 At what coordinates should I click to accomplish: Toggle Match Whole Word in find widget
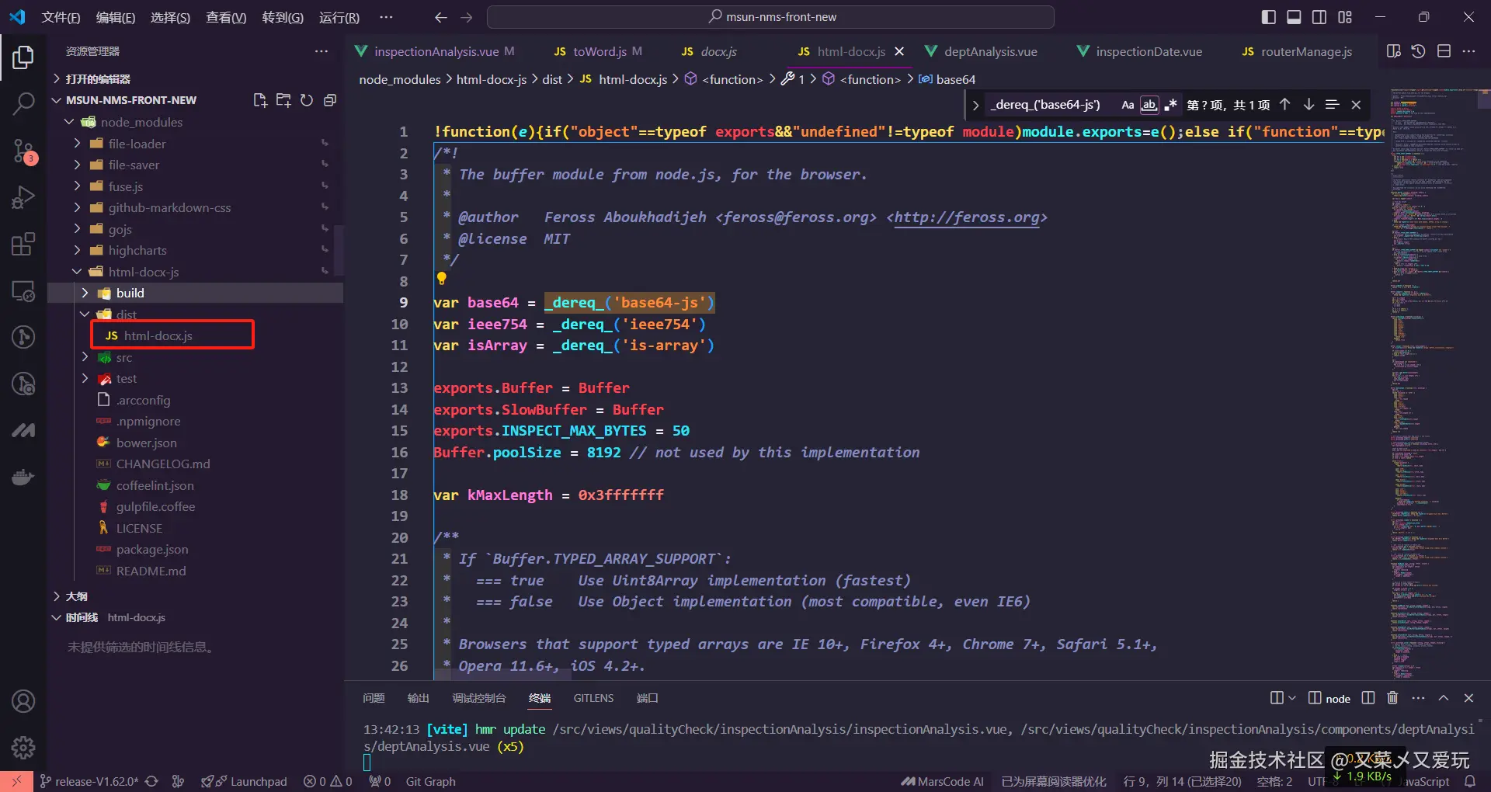[1149, 105]
